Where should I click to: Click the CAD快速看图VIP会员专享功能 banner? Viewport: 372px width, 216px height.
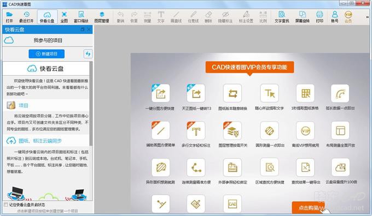tap(249, 67)
